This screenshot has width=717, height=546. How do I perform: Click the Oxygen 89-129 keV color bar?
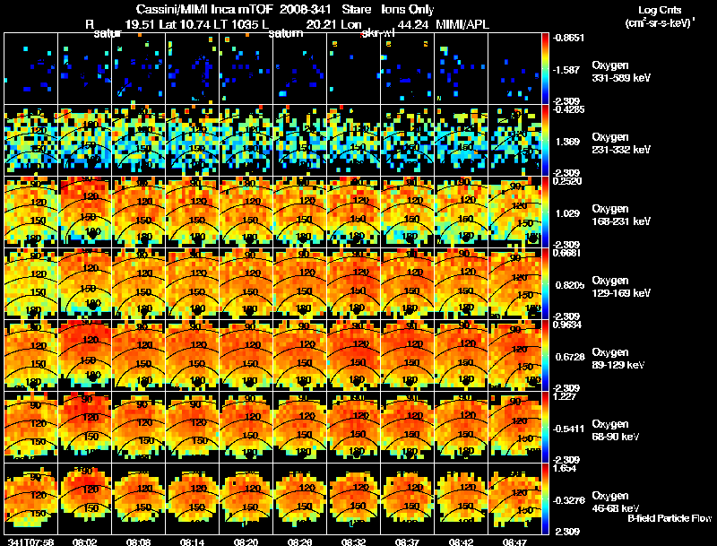click(545, 355)
